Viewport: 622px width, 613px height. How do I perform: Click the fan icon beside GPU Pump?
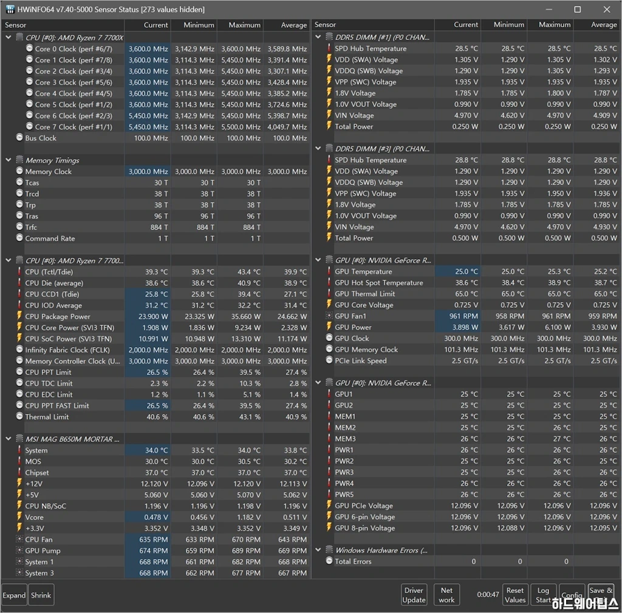pos(19,550)
